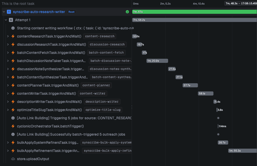Click lightning icon of discussionNoteSynthesizerTask
The image size is (257, 166).
click(x=13, y=69)
